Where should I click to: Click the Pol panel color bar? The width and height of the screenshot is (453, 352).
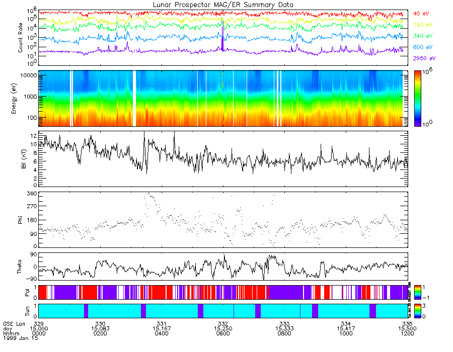pyautogui.click(x=417, y=292)
